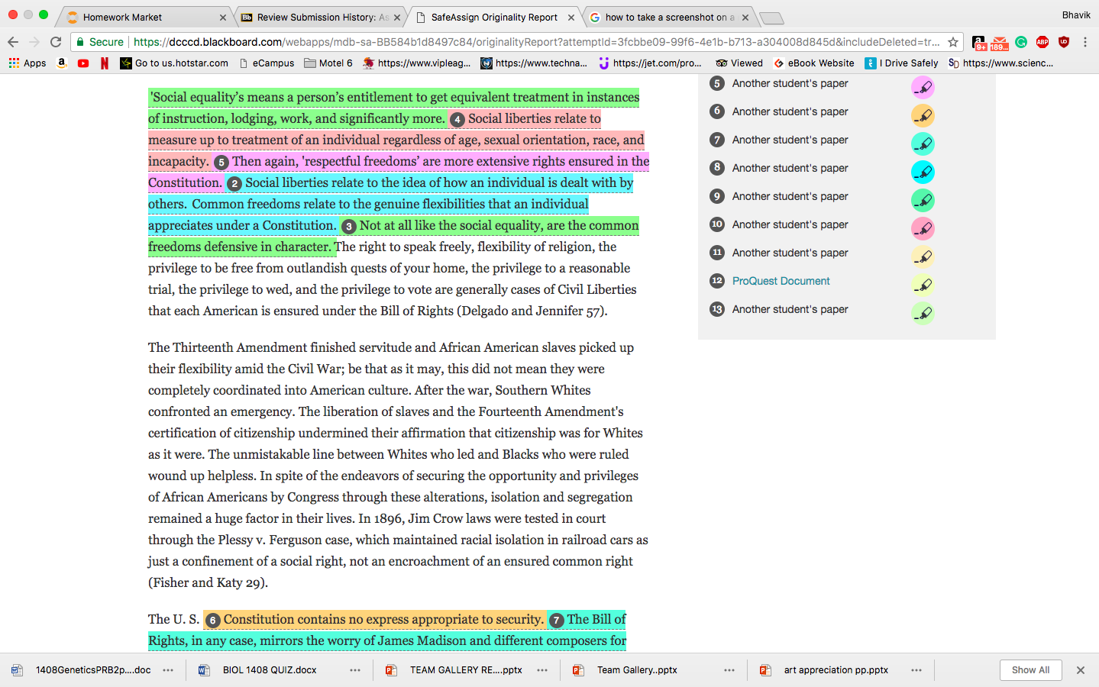Toggle orange highlight for citation 6
The height and width of the screenshot is (687, 1099).
(x=923, y=115)
